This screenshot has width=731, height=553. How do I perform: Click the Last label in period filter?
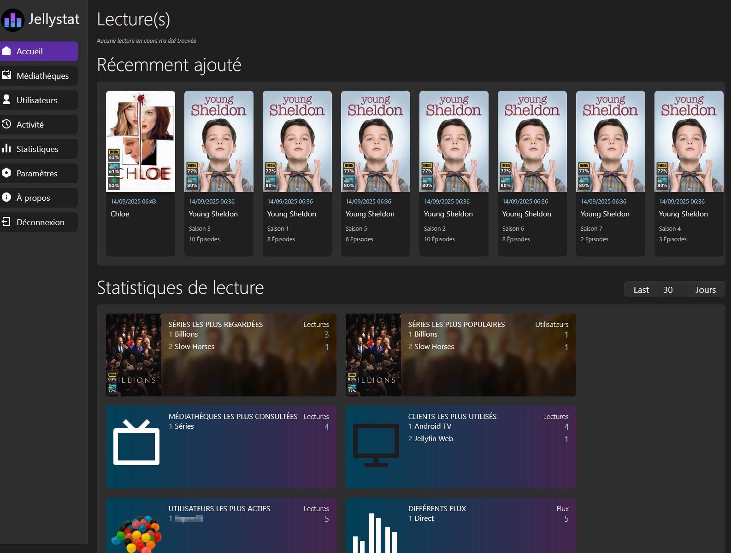[641, 290]
